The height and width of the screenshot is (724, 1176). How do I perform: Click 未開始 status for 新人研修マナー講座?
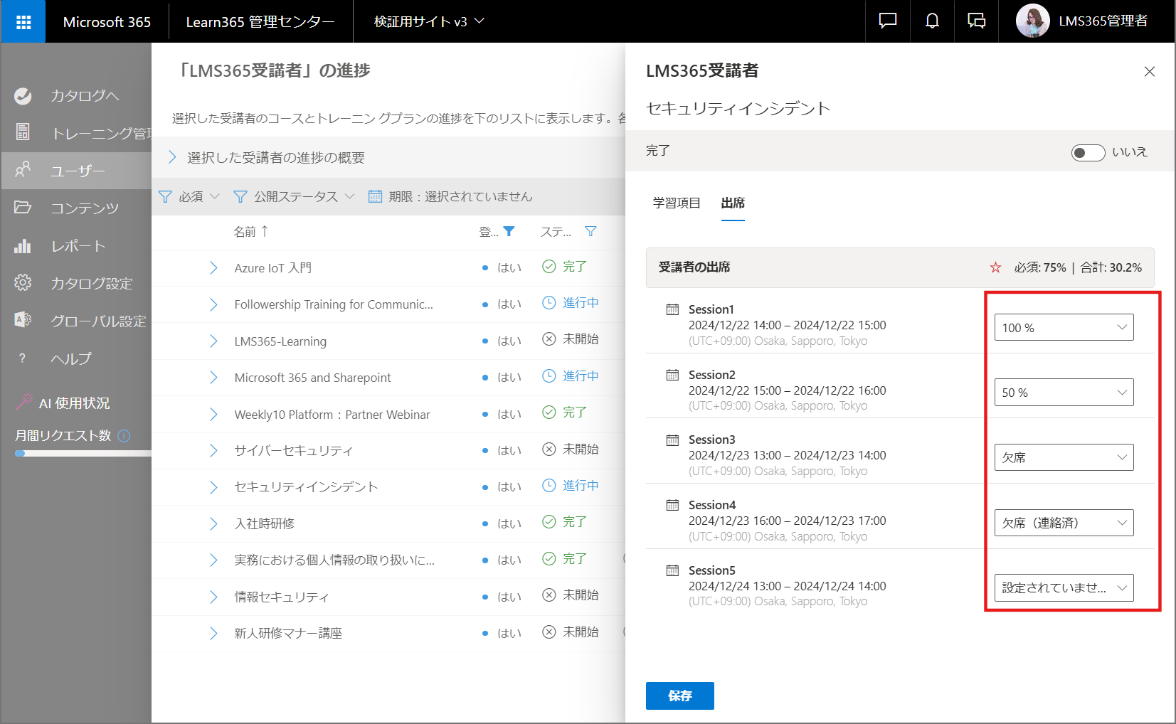coord(571,632)
